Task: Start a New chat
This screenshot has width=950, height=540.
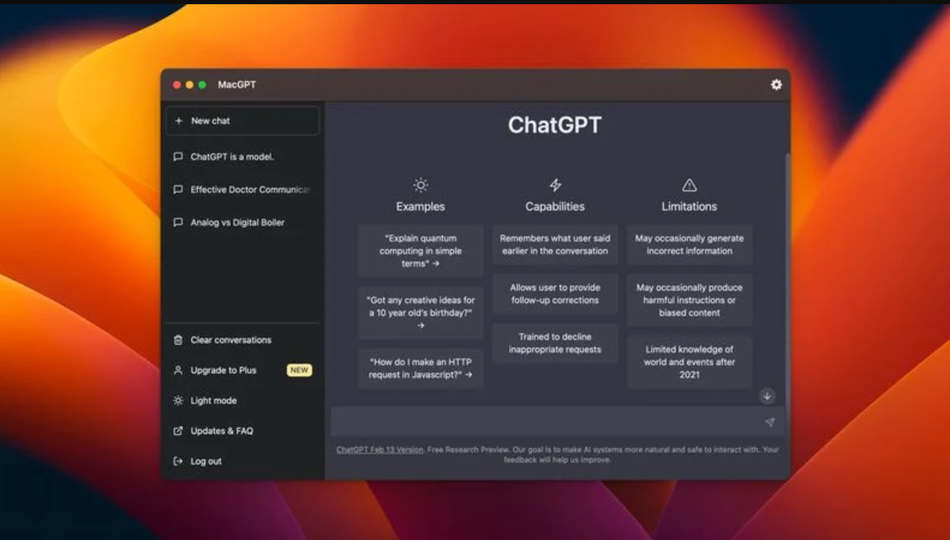Action: click(243, 121)
